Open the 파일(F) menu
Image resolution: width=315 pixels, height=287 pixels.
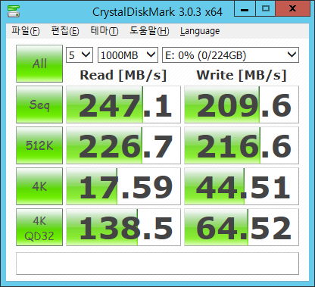click(x=26, y=31)
